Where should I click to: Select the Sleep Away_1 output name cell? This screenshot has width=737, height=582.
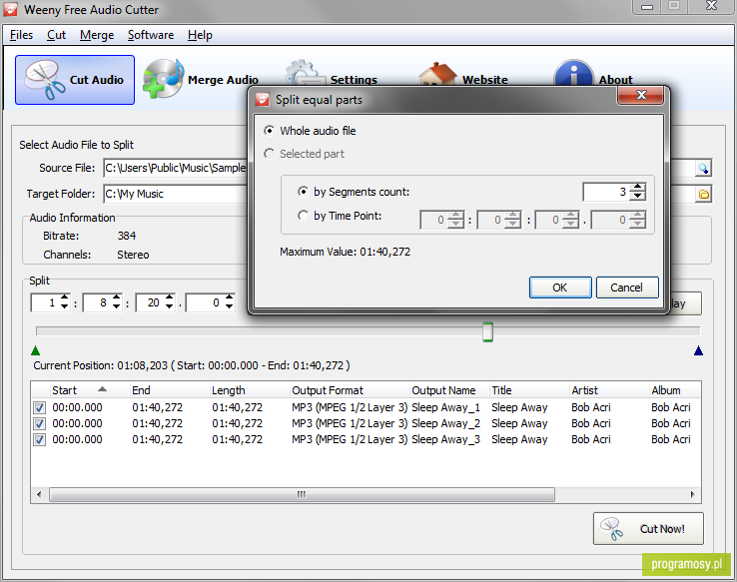(x=445, y=407)
